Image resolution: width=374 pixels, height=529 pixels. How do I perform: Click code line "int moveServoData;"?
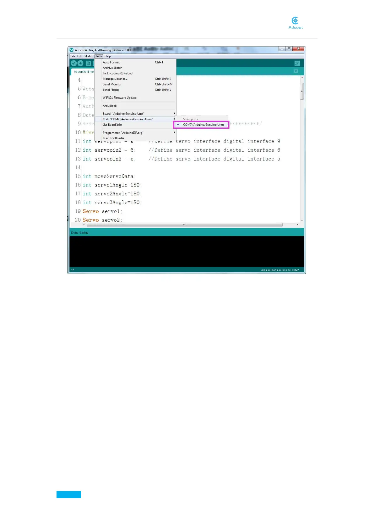click(110, 176)
